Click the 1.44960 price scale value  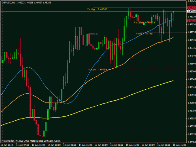[x=192, y=142]
